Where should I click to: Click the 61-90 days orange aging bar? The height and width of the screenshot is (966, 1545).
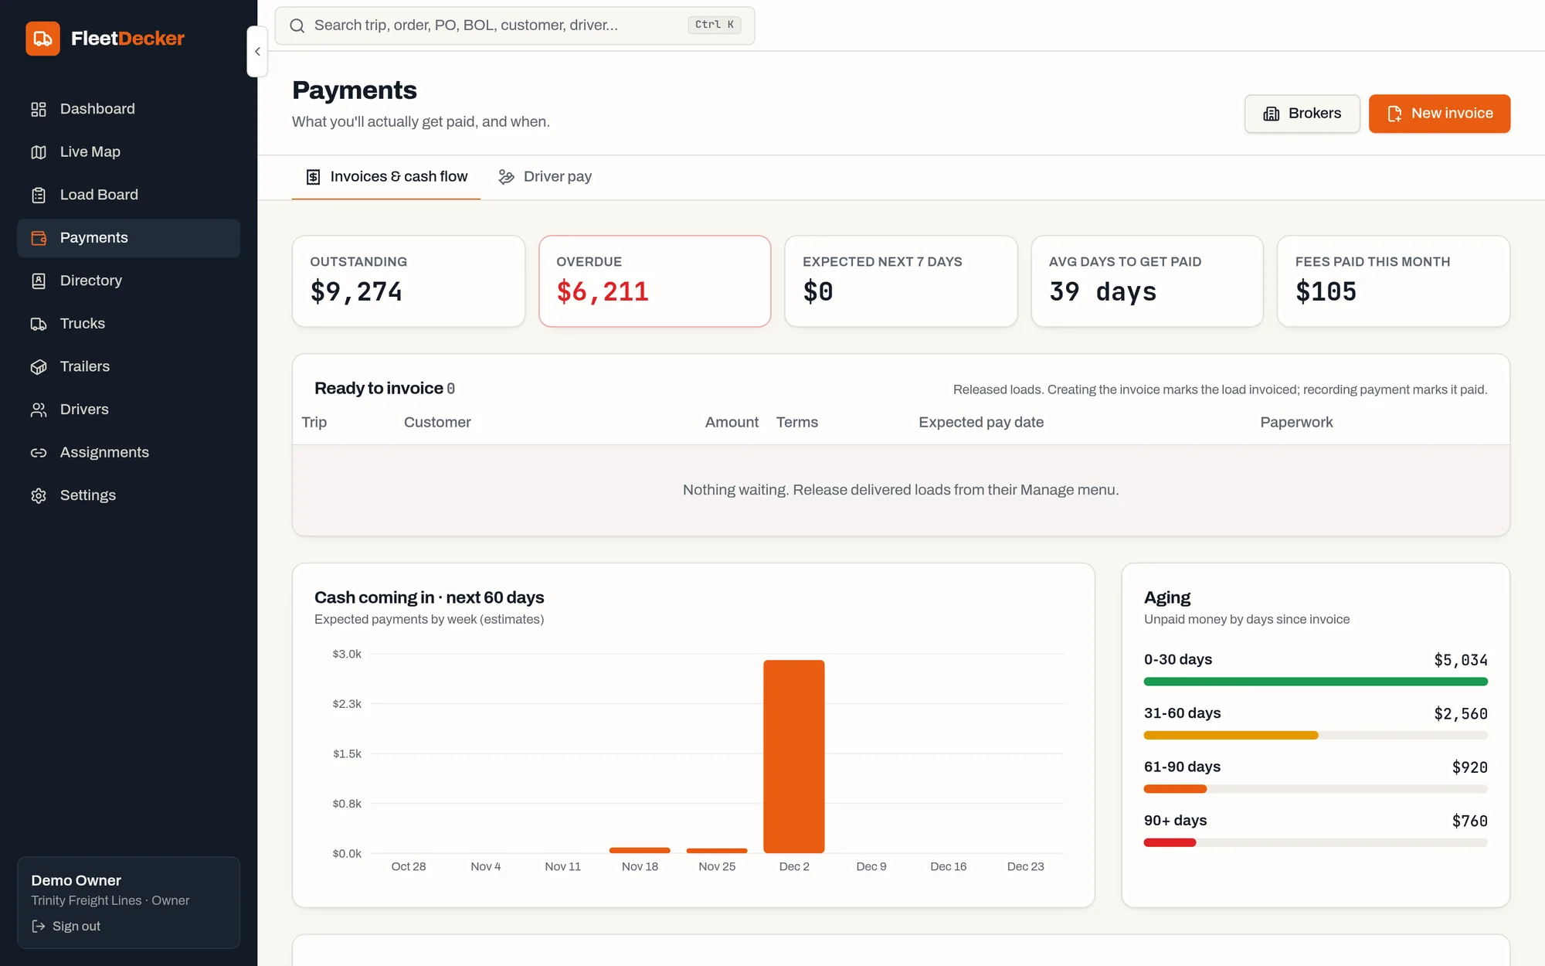click(1175, 789)
